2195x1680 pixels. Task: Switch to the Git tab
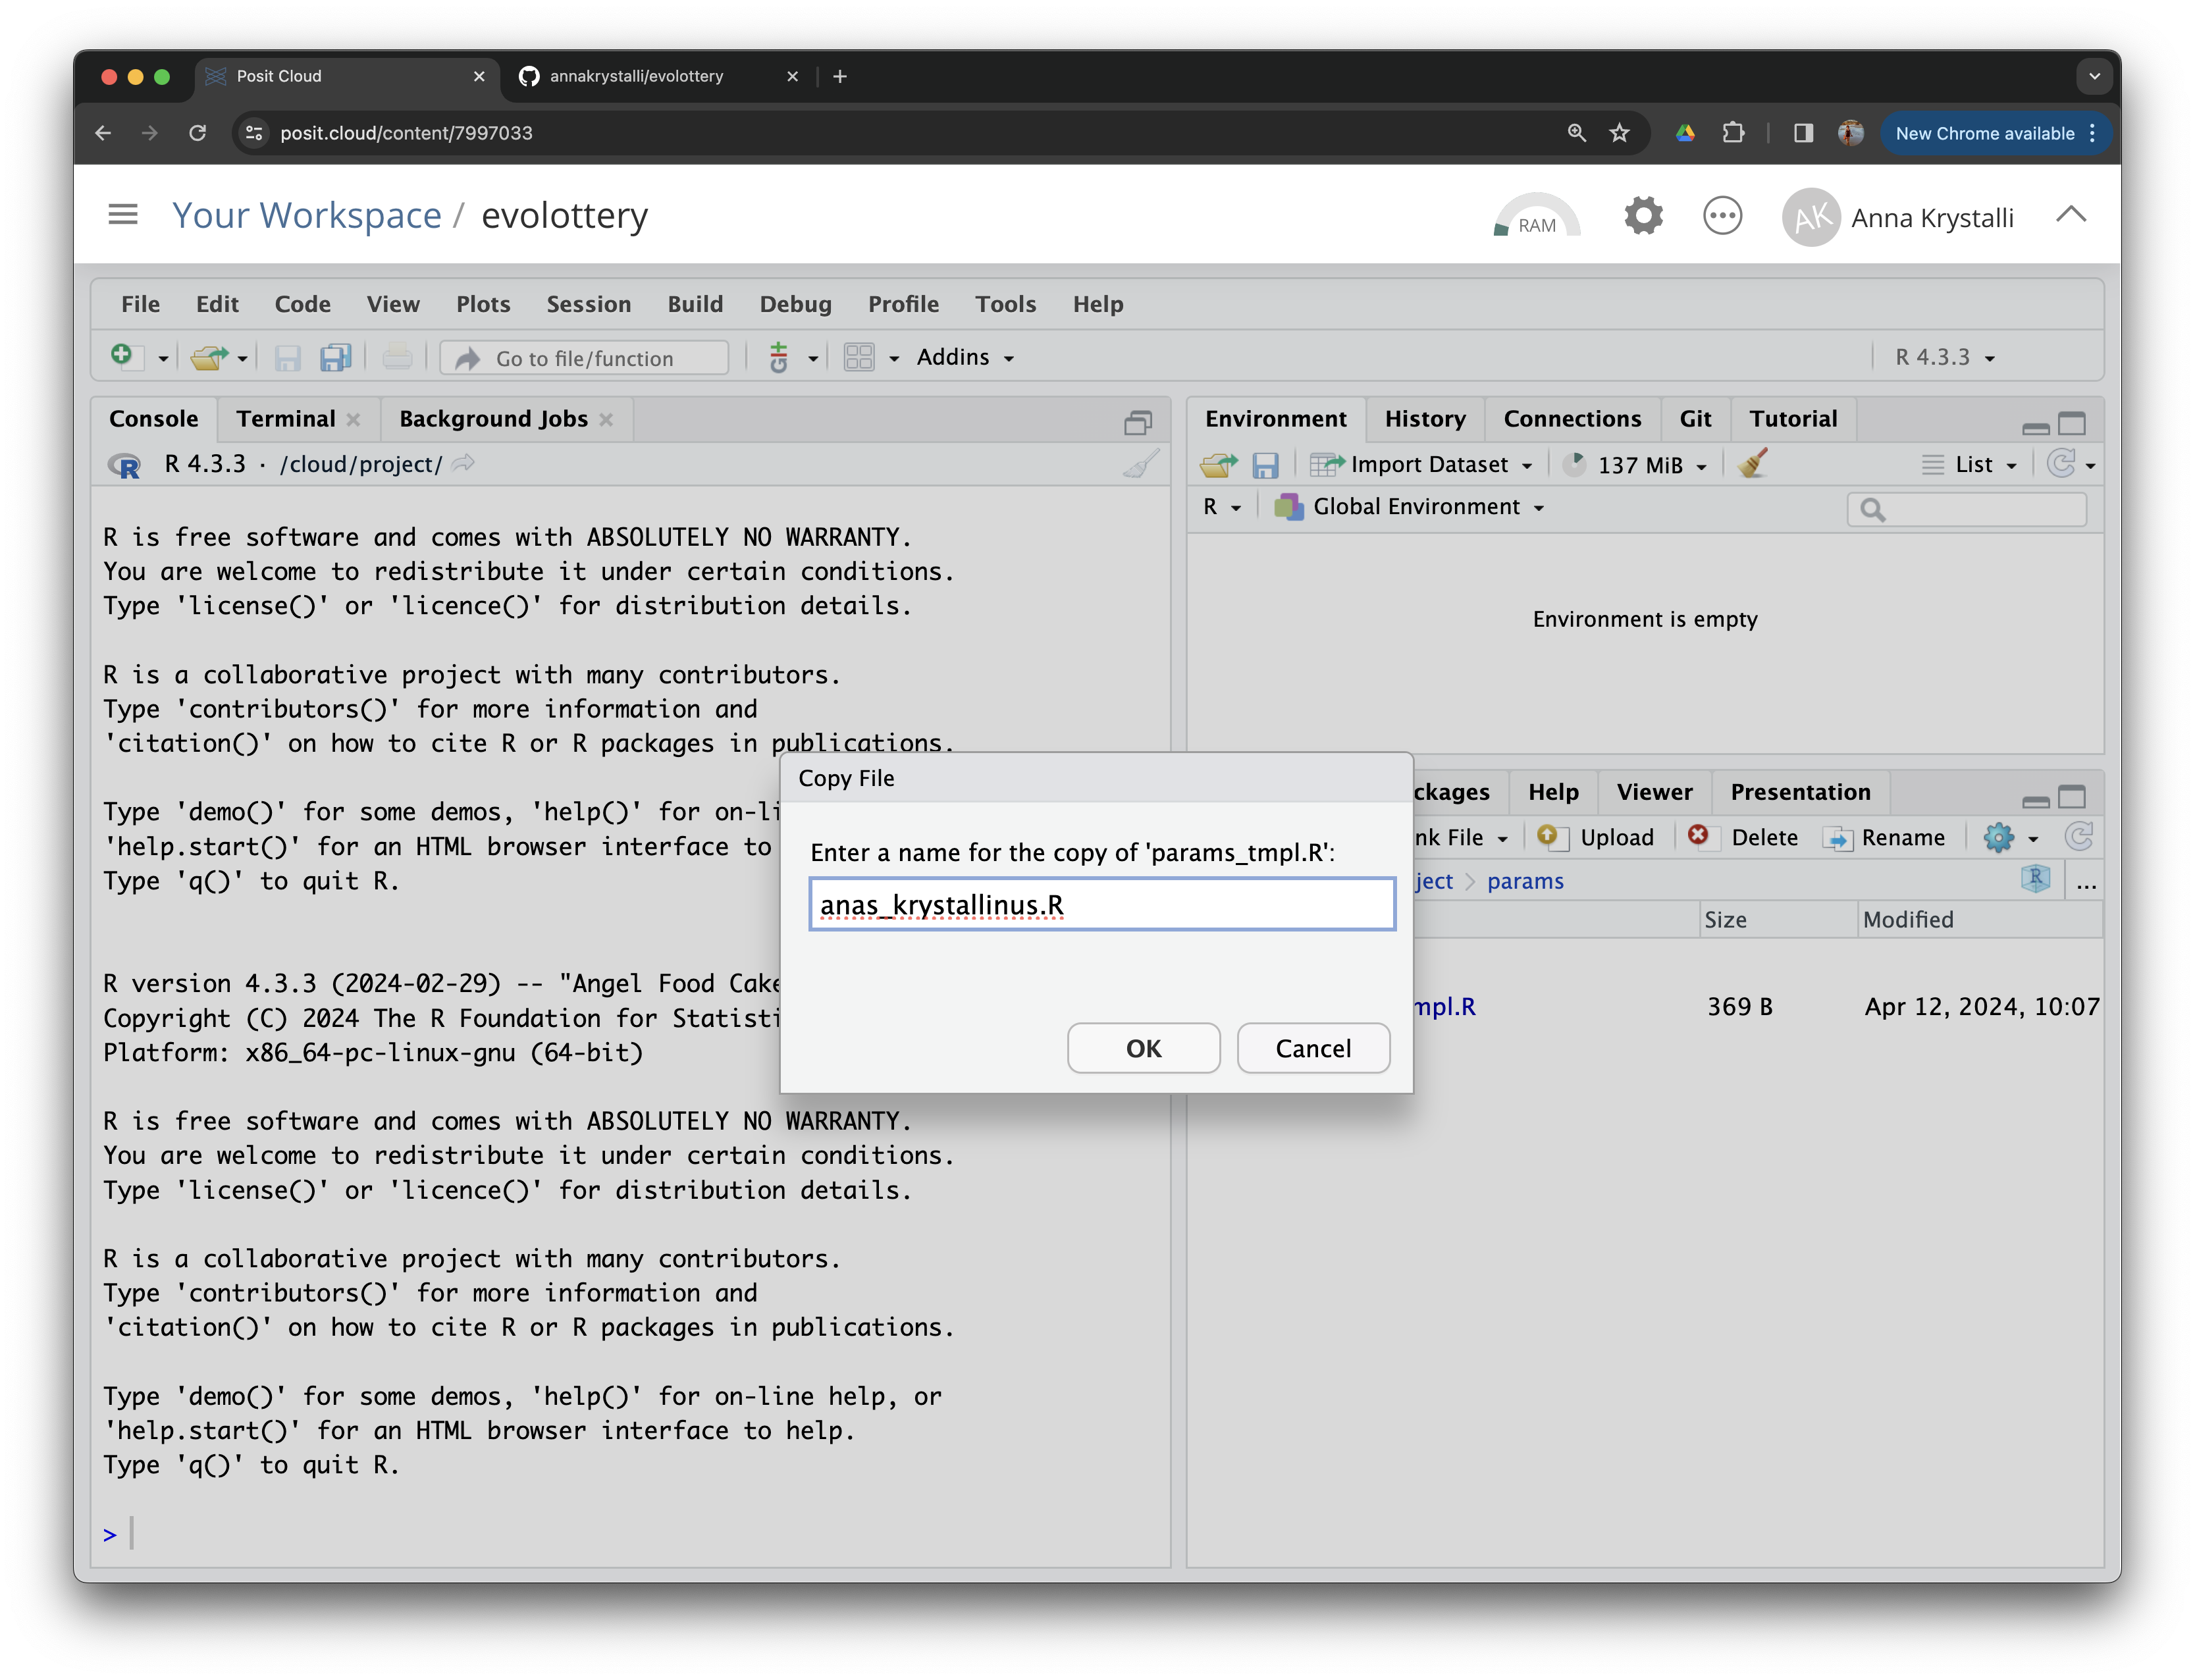pos(1695,419)
